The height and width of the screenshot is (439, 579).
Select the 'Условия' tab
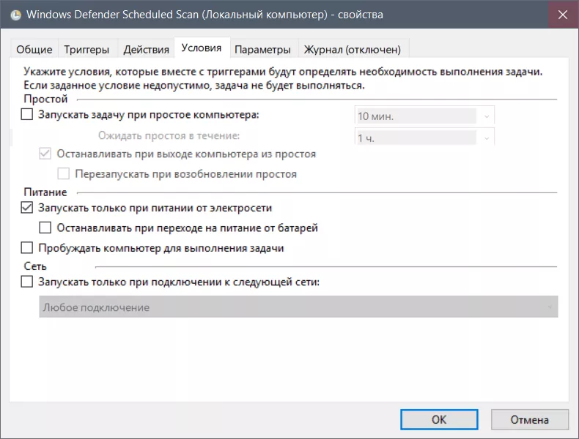(202, 49)
